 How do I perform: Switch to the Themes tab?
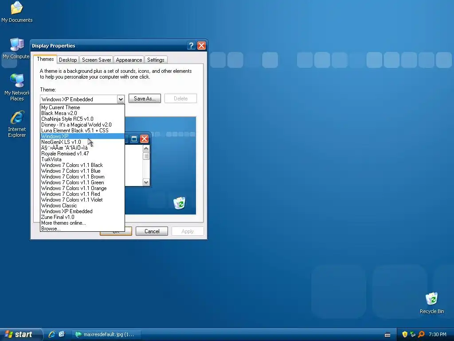(45, 59)
